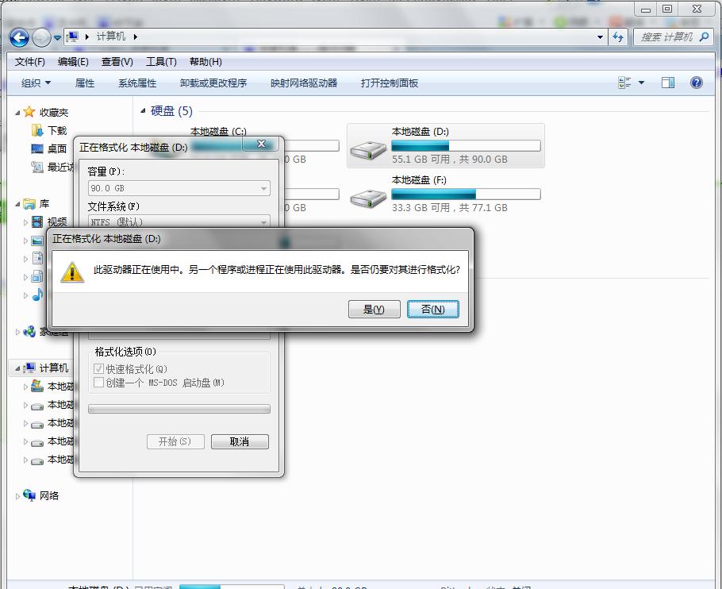This screenshot has width=722, height=589.
Task: Click the documents library icon in sidebar
Action: click(37, 258)
